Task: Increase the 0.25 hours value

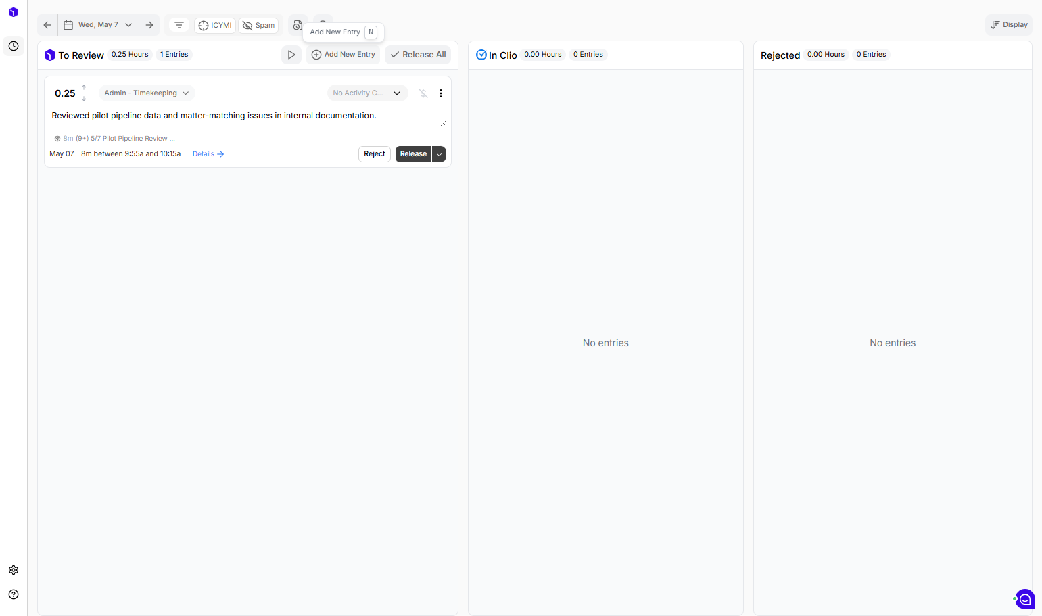Action: [x=84, y=87]
